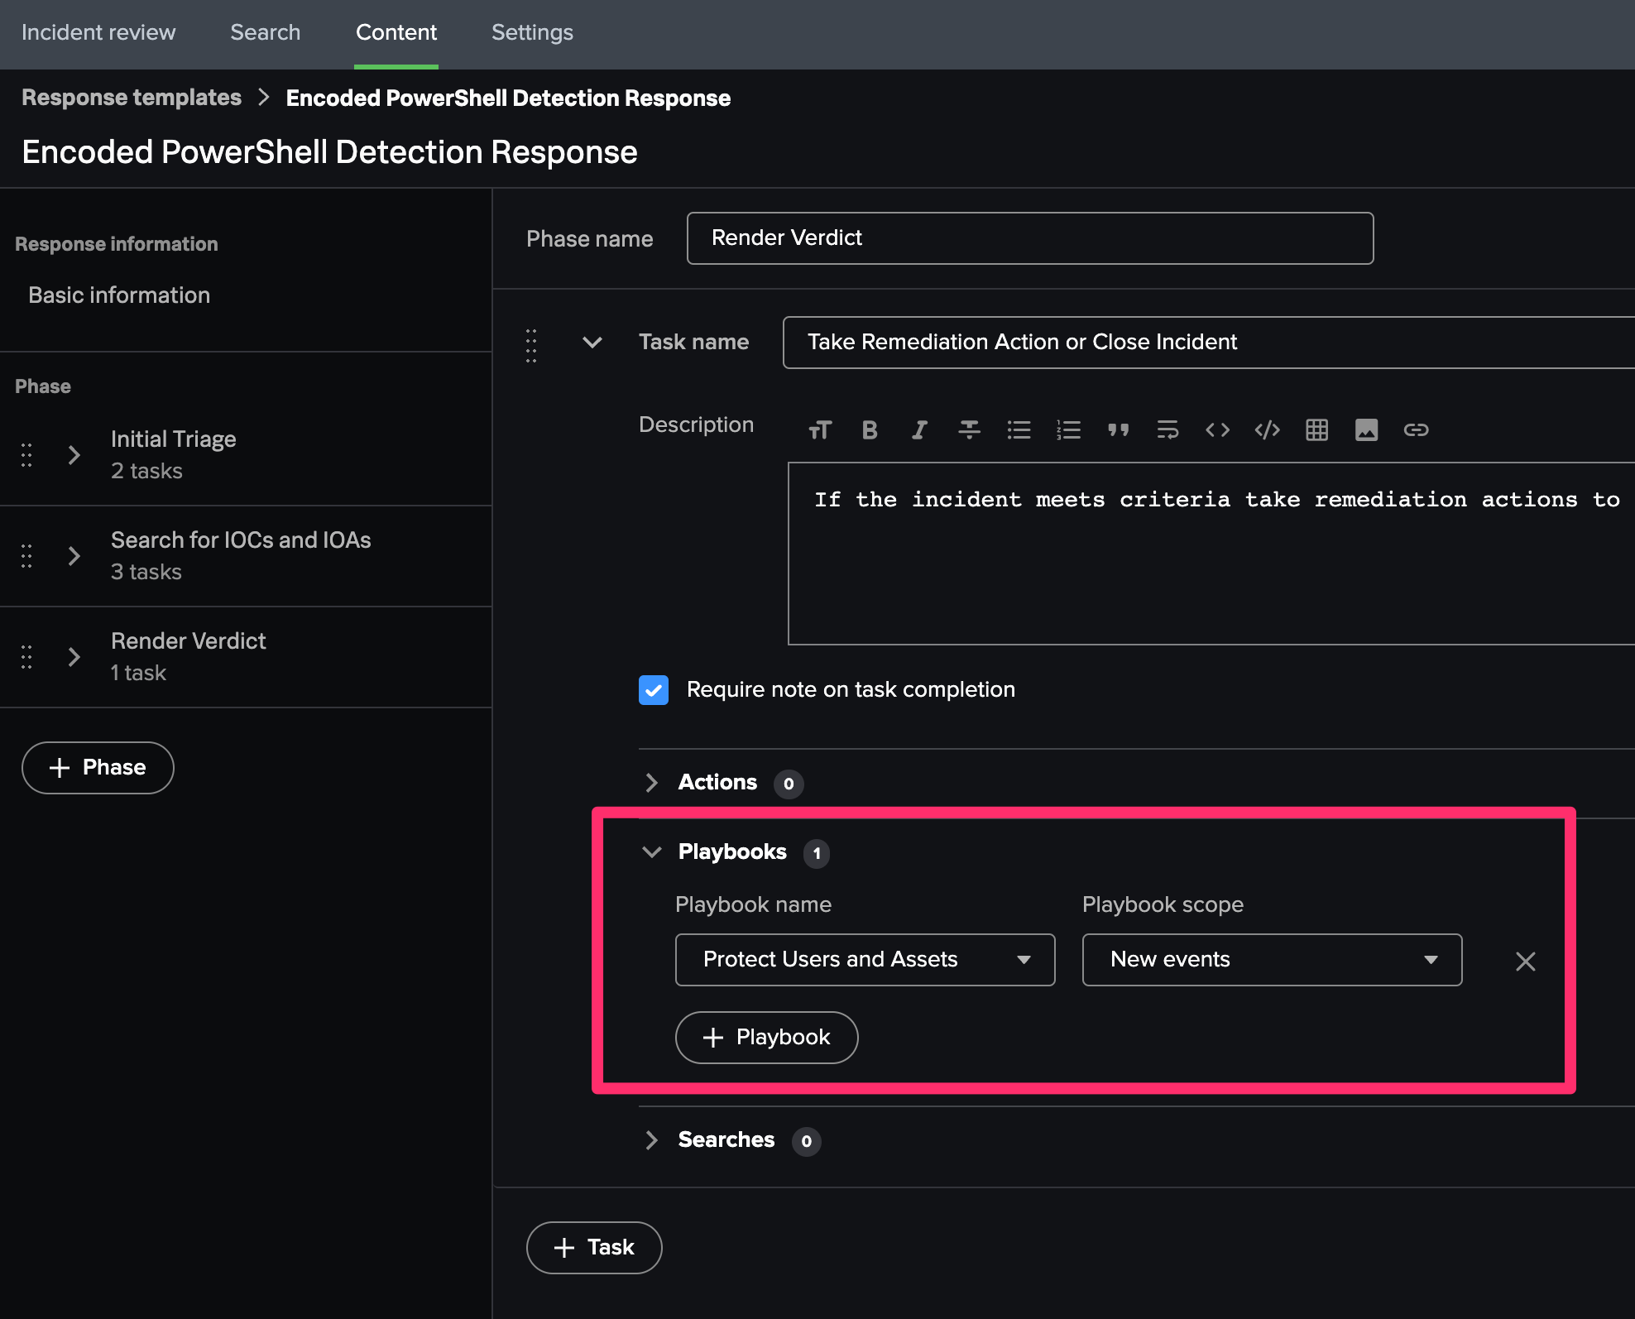Apply italic formatting in description editor
The image size is (1635, 1319).
(918, 430)
